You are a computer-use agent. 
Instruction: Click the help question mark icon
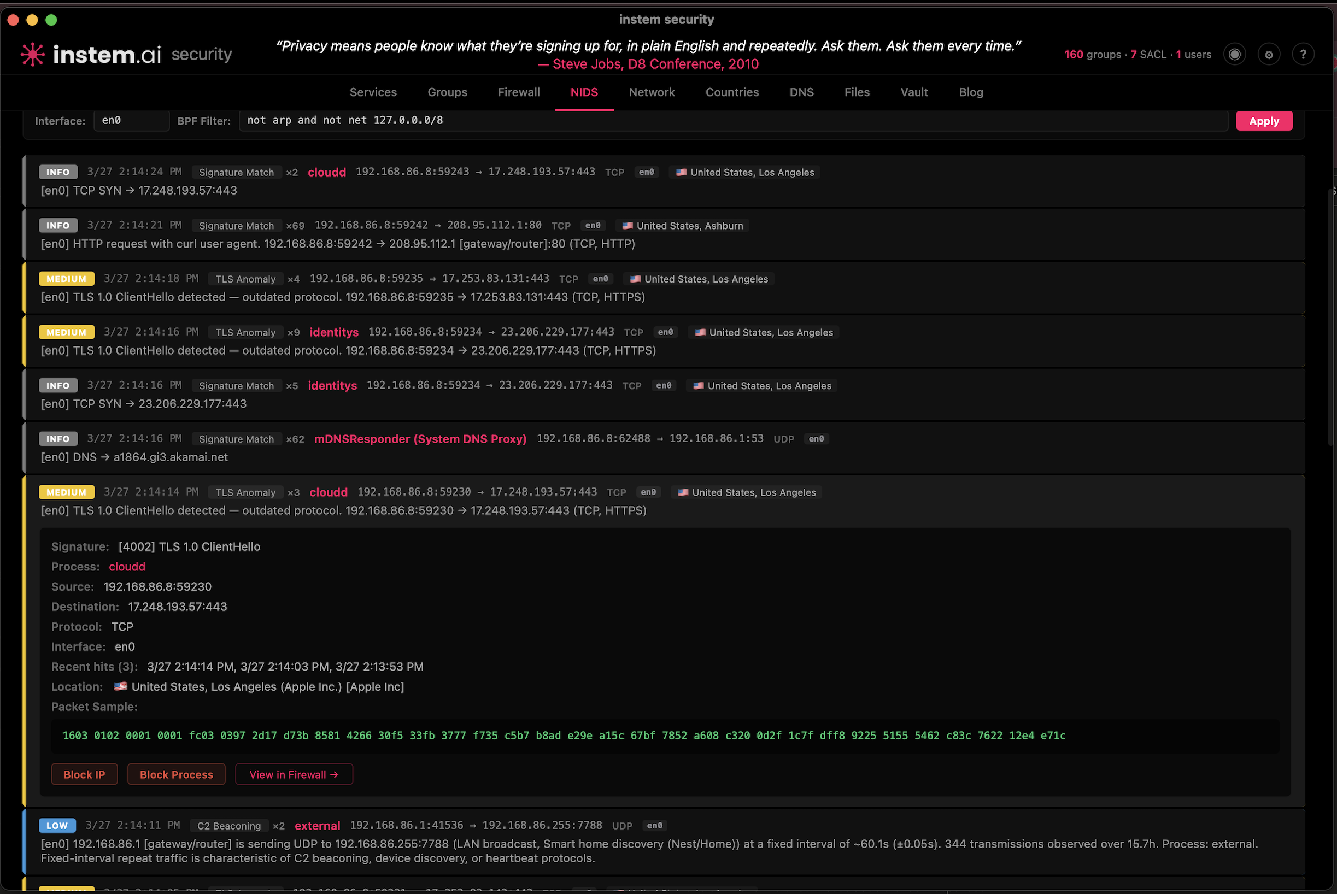(x=1304, y=54)
